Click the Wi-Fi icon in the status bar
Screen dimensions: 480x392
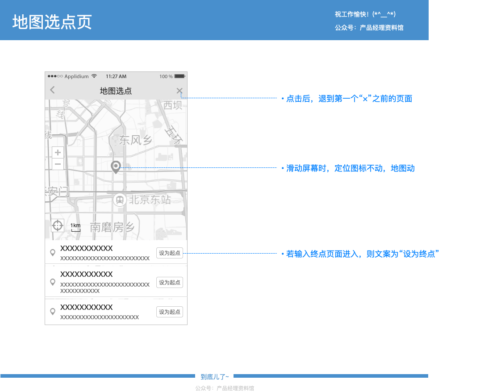pyautogui.click(x=94, y=76)
